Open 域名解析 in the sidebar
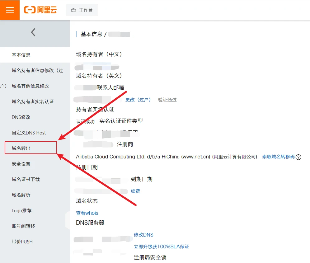 (21, 195)
